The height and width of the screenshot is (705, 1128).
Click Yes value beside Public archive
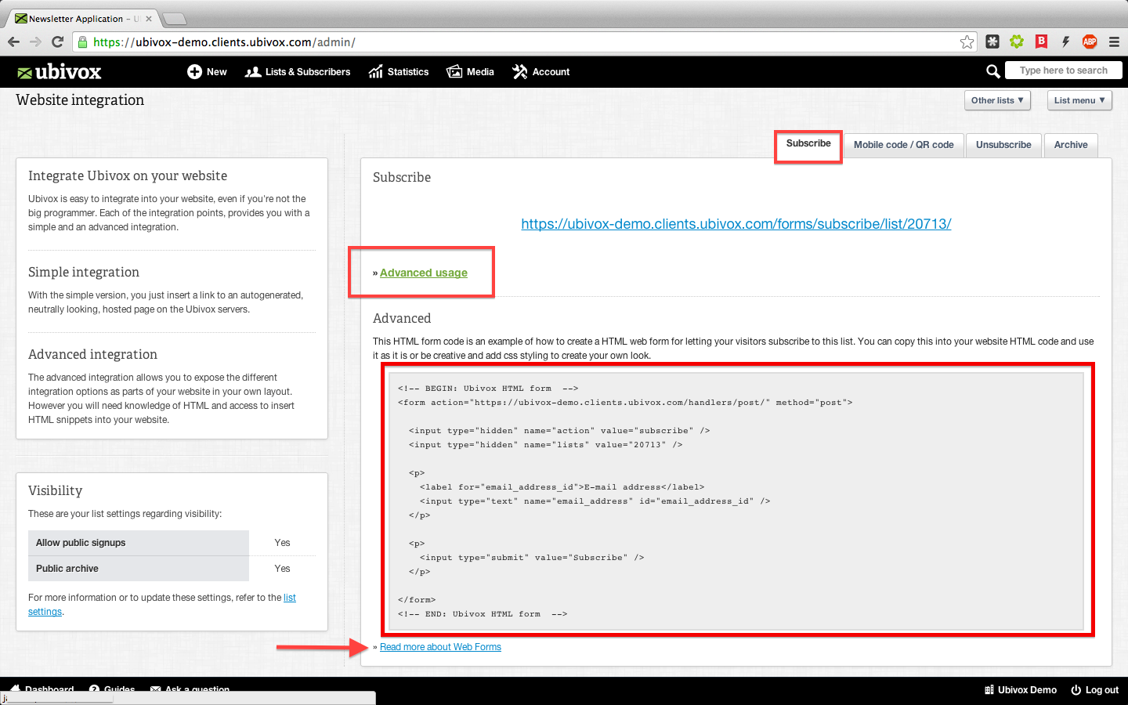(282, 569)
